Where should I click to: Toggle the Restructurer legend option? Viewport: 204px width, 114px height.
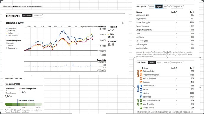7,48
